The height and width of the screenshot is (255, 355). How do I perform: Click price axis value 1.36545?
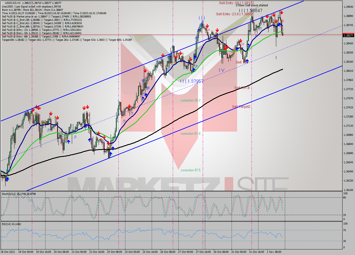(x=348, y=162)
